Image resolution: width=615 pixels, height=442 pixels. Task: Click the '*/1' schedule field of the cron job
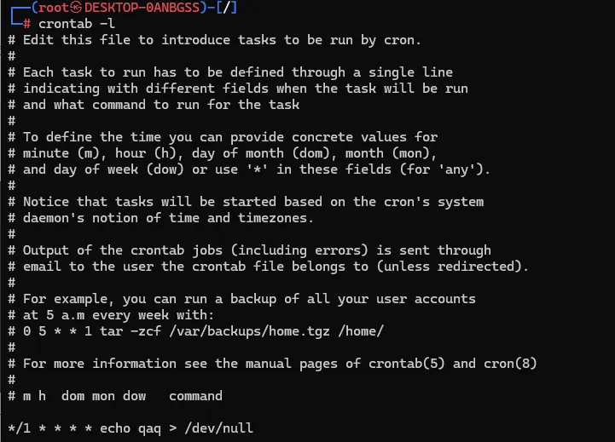click(17, 428)
